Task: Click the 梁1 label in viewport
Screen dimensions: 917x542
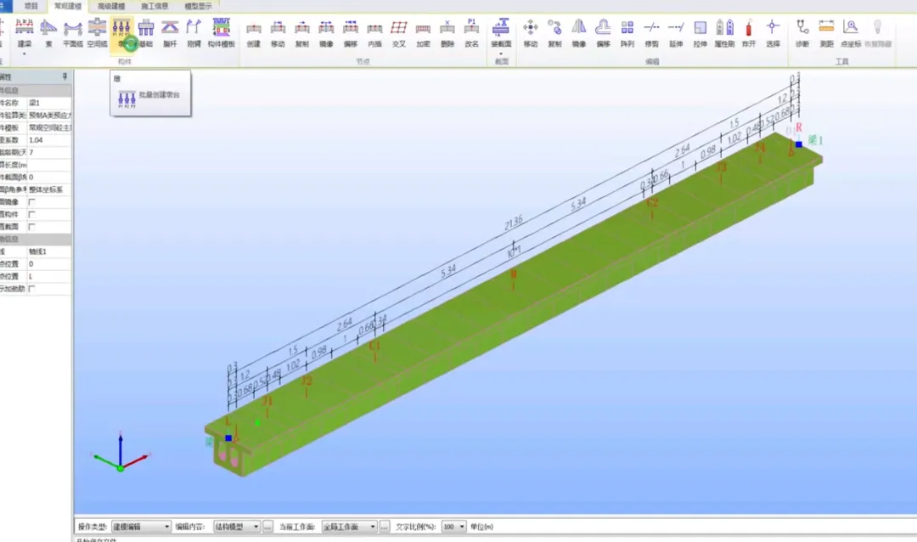Action: [815, 140]
